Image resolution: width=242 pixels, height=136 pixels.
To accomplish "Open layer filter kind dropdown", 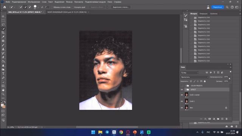I will pyautogui.click(x=190, y=73).
